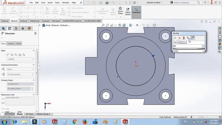The height and width of the screenshot is (125, 222).
Task: Collapse the Tolerance/Precision section
Action: pyautogui.click(x=34, y=65)
